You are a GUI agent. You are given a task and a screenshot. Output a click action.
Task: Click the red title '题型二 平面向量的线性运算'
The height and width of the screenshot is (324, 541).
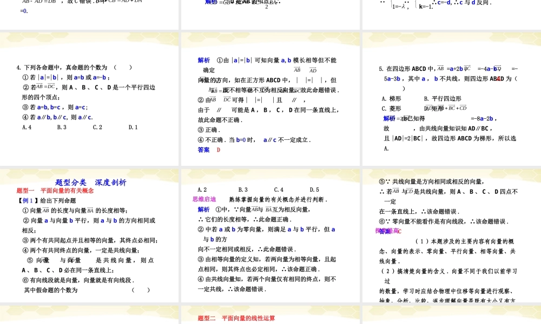(236, 318)
